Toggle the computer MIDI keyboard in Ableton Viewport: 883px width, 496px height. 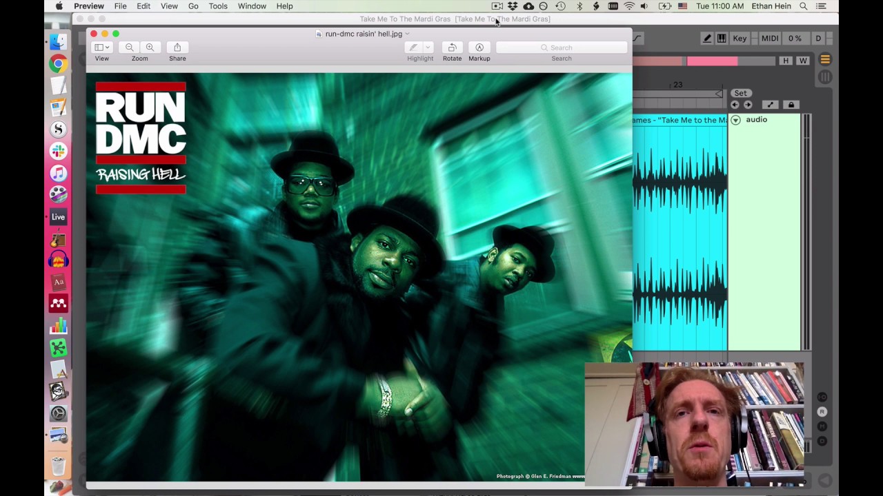point(722,39)
